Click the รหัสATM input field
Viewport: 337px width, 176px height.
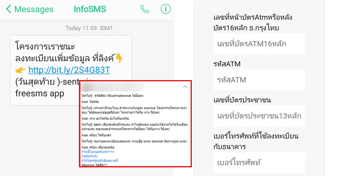tap(259, 80)
